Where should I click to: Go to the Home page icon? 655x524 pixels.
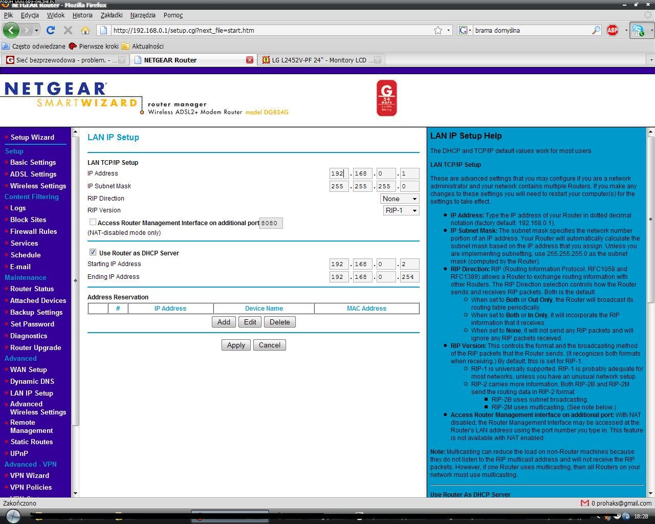[x=85, y=30]
